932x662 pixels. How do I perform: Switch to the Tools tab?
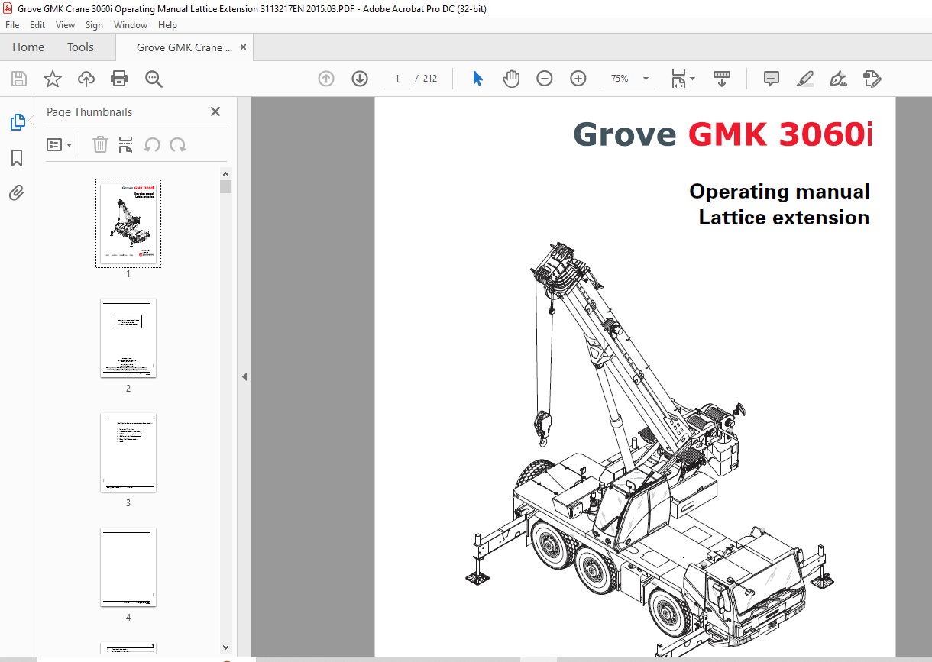pos(80,47)
